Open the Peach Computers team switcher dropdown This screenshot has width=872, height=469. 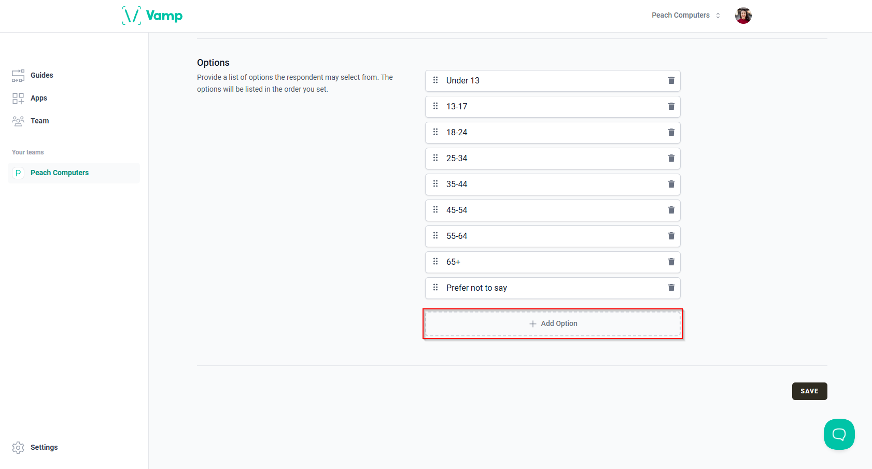pyautogui.click(x=686, y=16)
